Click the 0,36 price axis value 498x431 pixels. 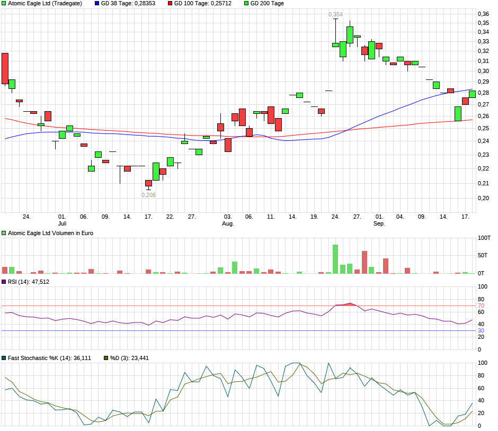483,14
